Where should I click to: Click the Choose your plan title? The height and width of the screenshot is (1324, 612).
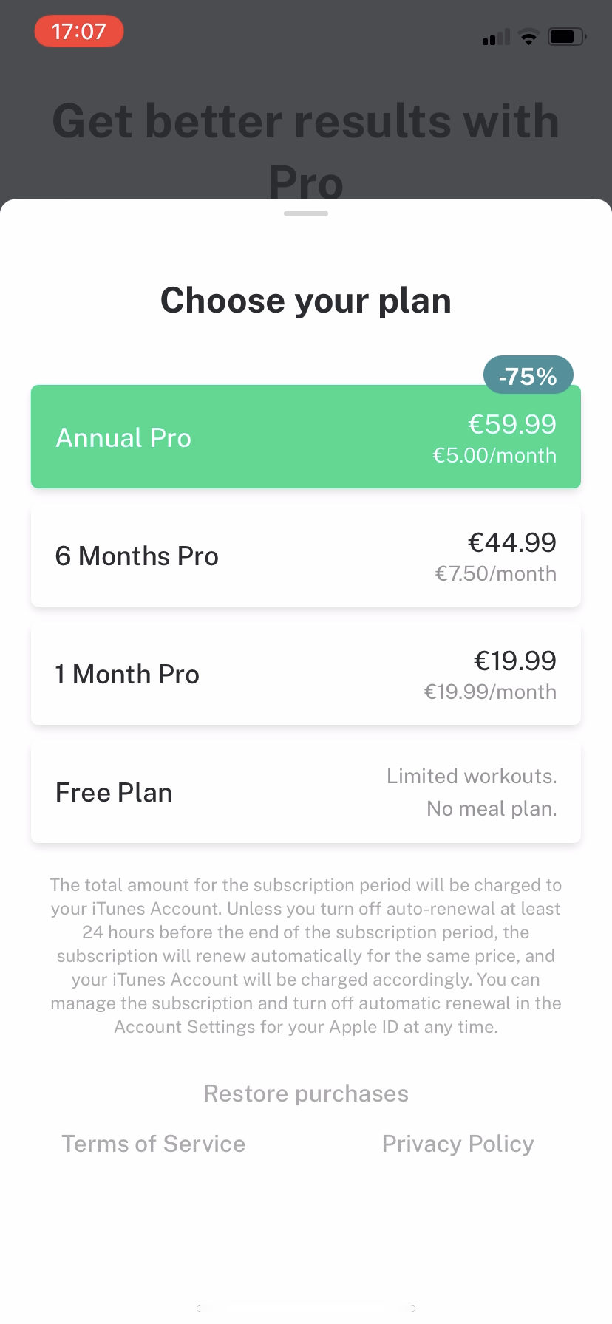tap(306, 301)
